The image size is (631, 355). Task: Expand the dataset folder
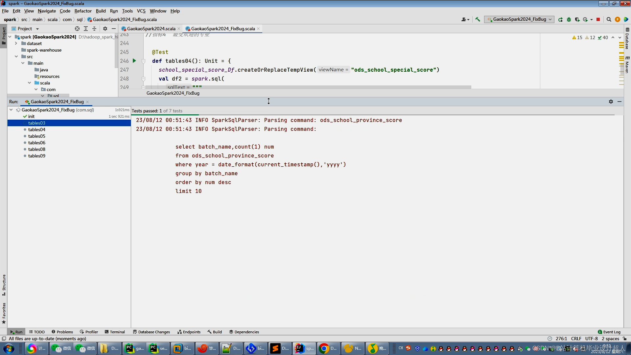(x=16, y=43)
